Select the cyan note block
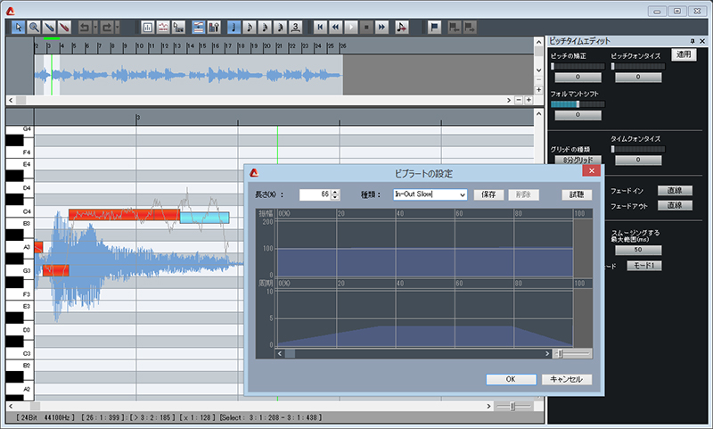 coord(205,218)
